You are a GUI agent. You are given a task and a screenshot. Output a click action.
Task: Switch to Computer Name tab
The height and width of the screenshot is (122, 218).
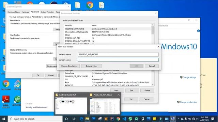(x=14, y=12)
